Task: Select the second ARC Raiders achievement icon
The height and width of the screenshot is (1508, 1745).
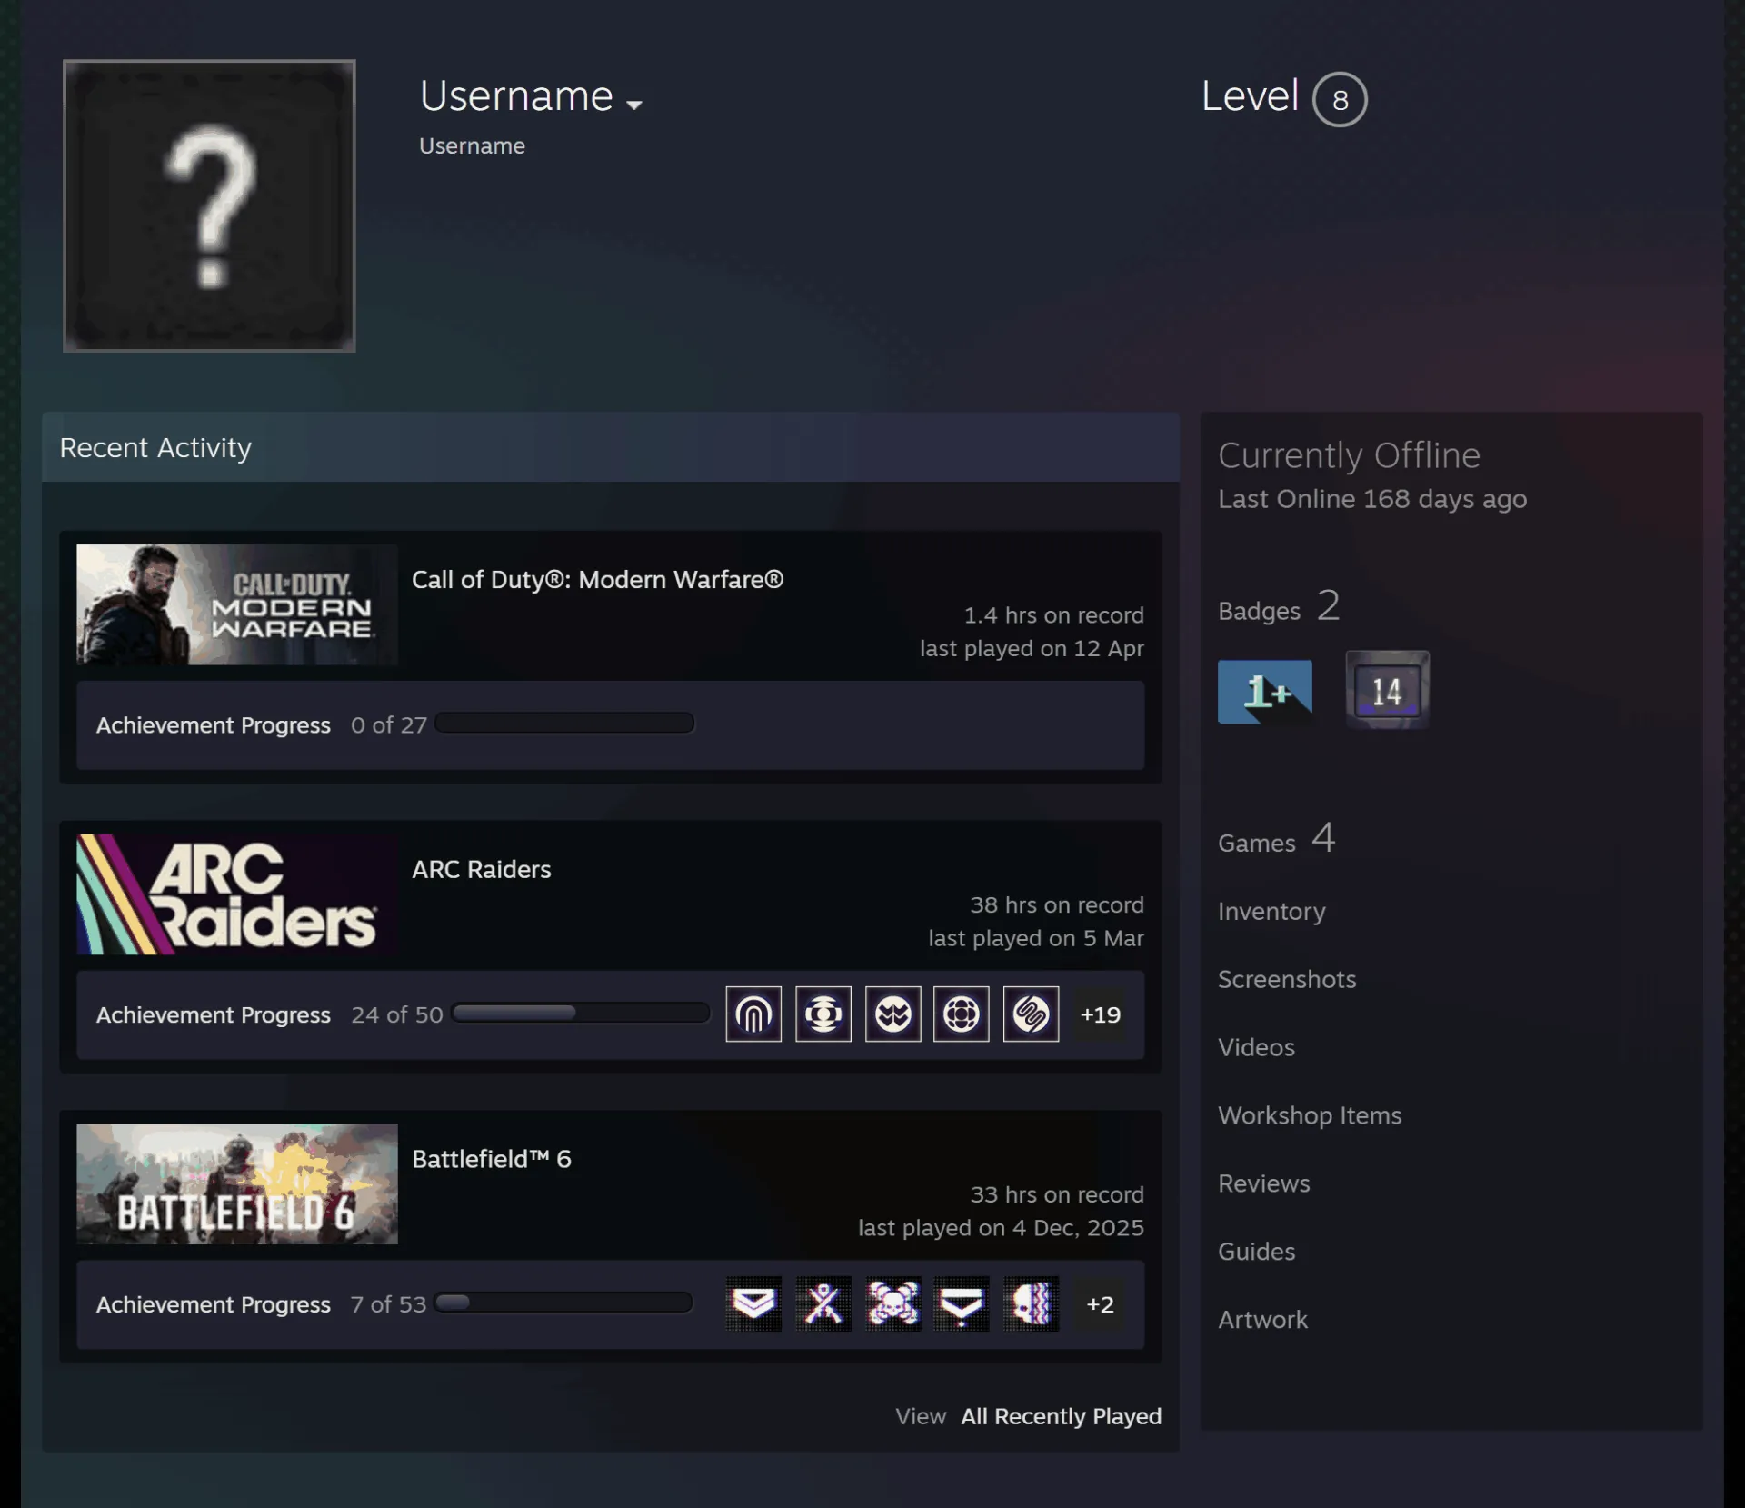Action: point(823,1014)
